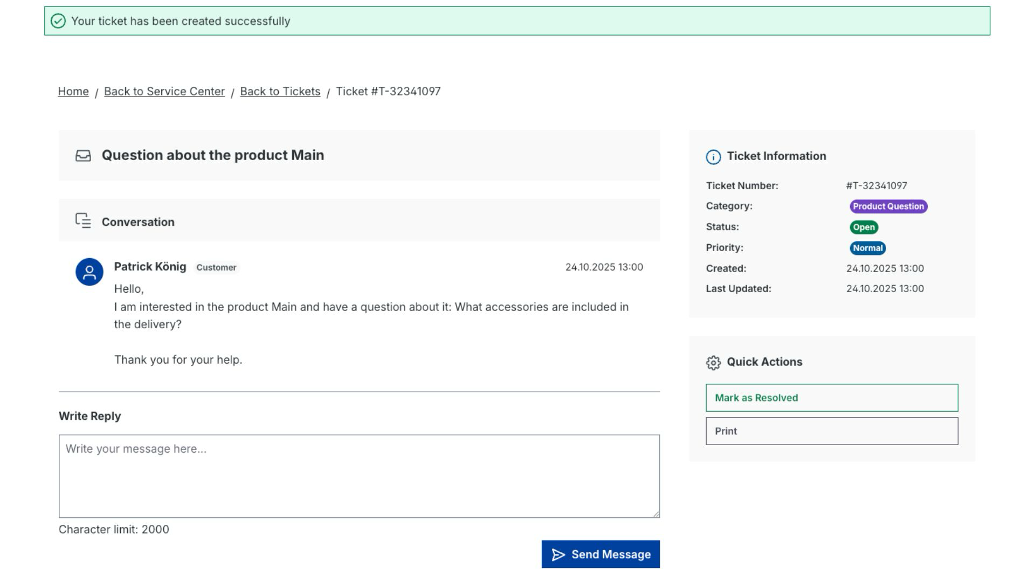Click Patrick König's user avatar icon
This screenshot has height=582, width=1035.
click(x=89, y=272)
